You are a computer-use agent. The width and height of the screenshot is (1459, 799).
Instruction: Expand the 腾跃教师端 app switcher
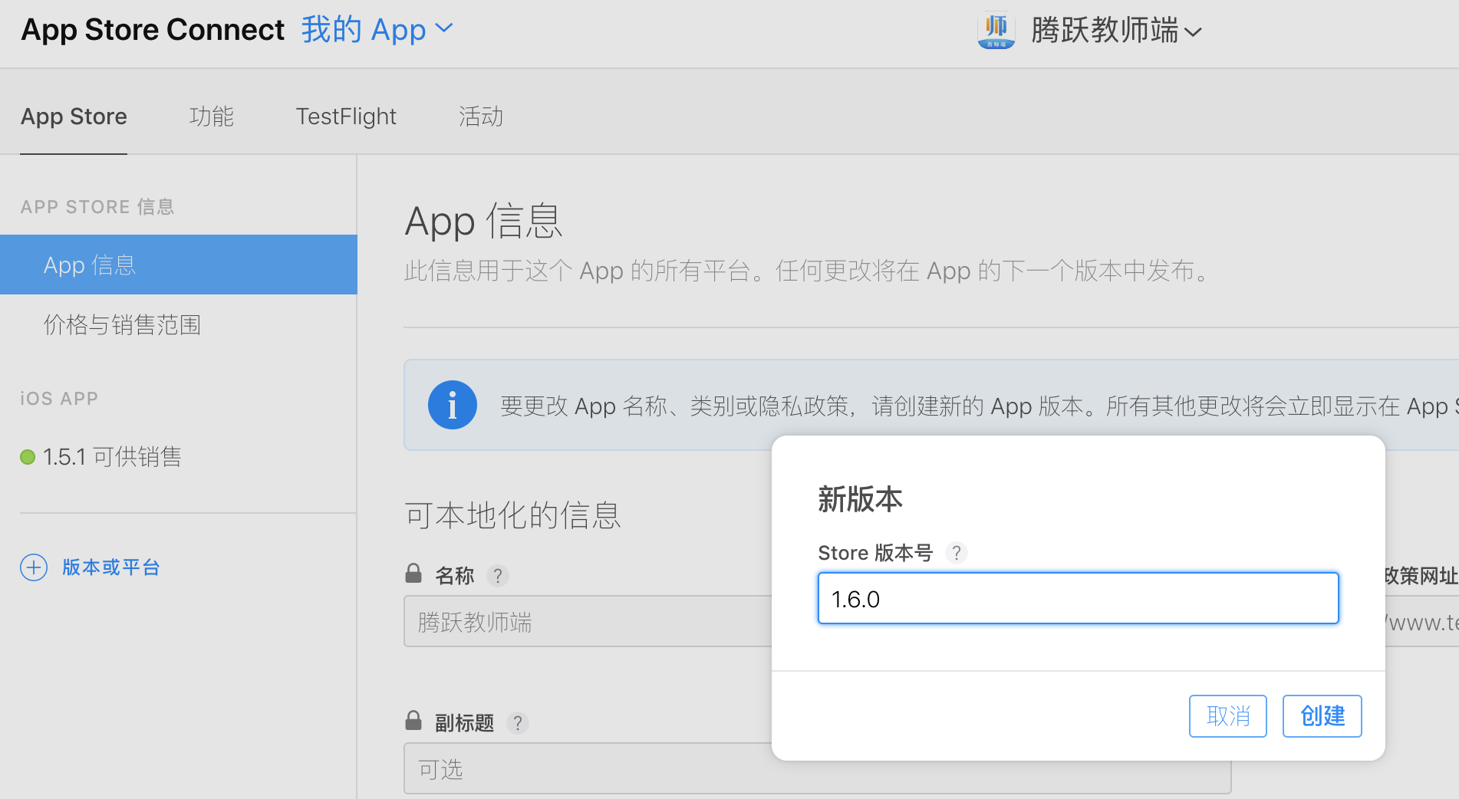[x=1116, y=31]
